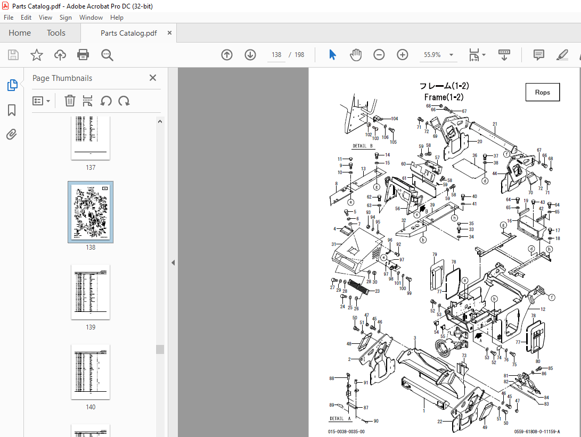Open the zoom level dropdown
This screenshot has width=581, height=437.
(x=451, y=55)
